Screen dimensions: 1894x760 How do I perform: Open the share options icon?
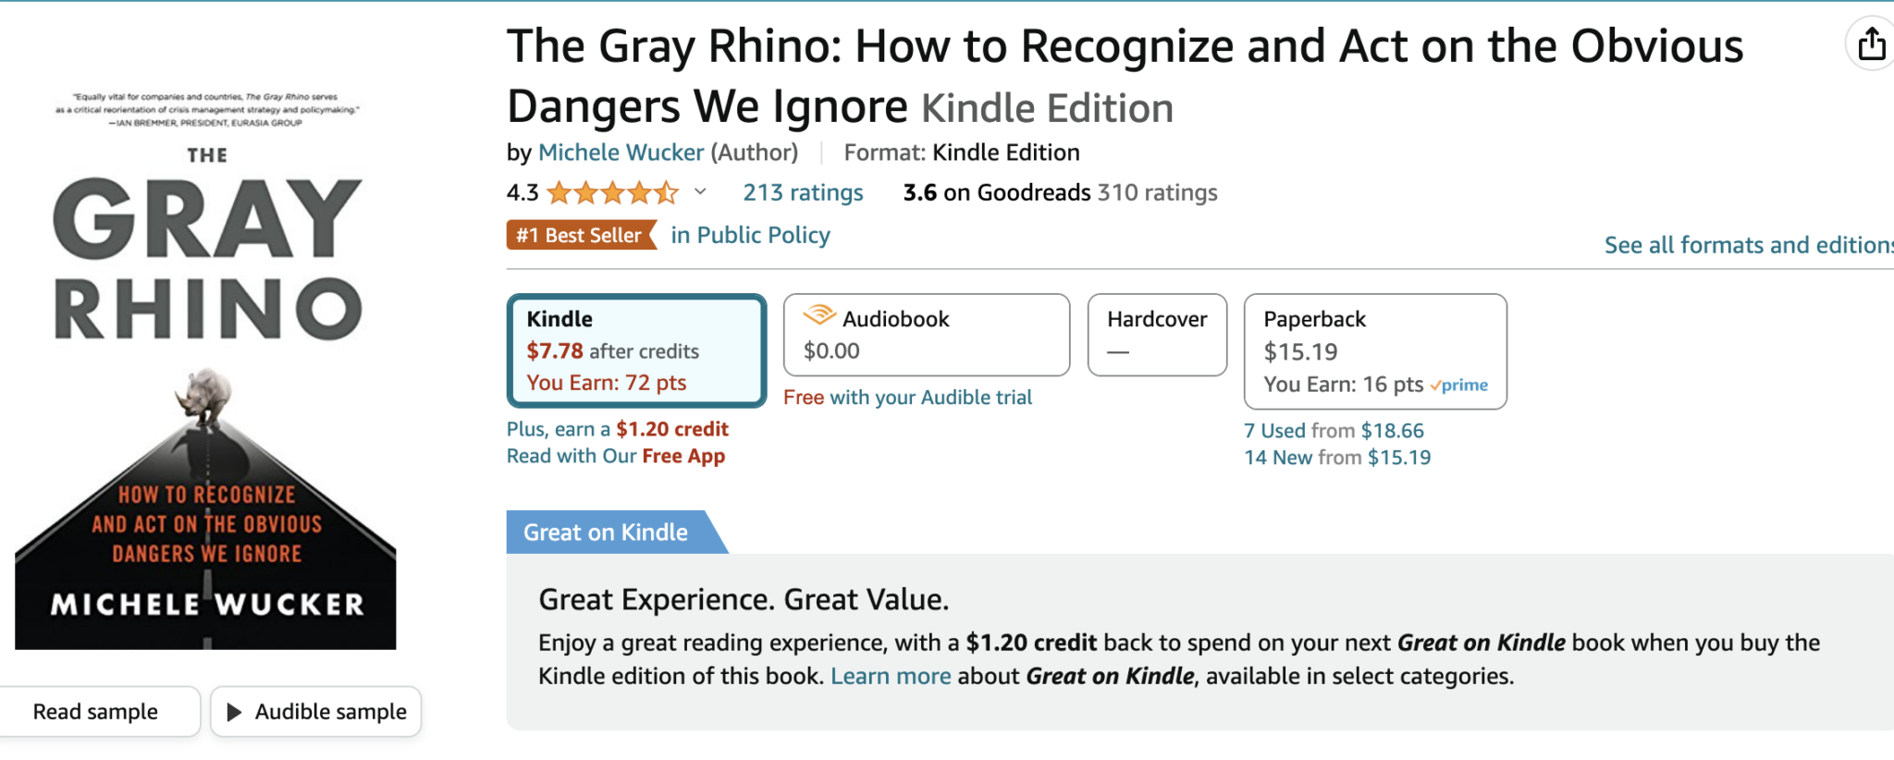pyautogui.click(x=1871, y=43)
